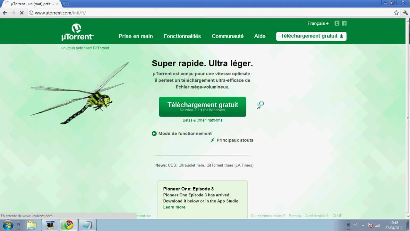This screenshot has height=231, width=410.
Task: Go back with the browser back arrow
Action: (5, 13)
